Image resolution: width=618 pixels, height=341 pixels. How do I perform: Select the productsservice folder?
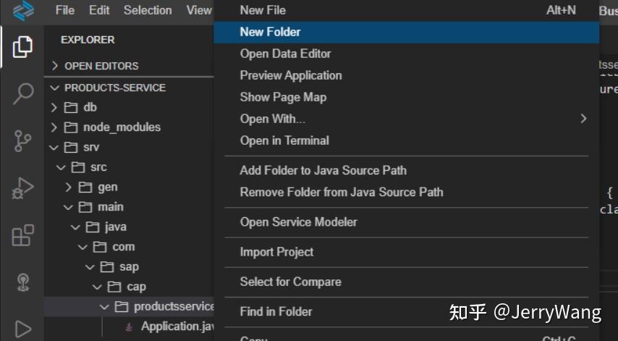pyautogui.click(x=174, y=307)
